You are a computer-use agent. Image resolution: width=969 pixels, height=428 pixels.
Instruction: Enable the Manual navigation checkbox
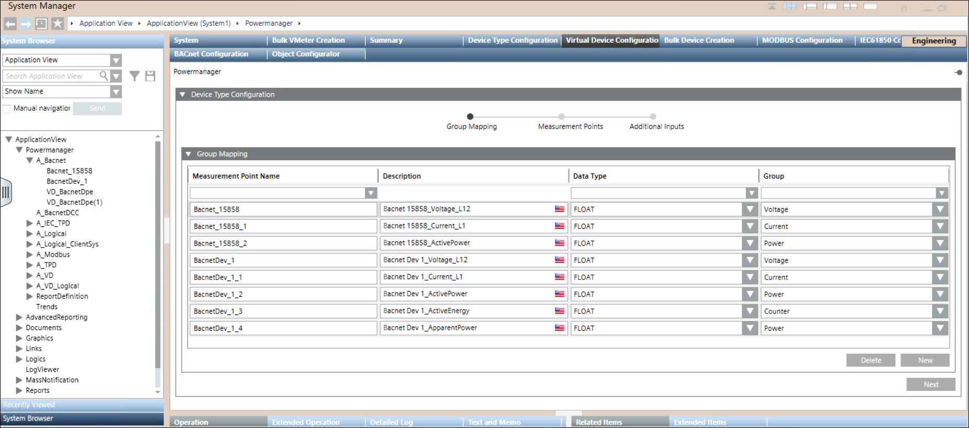pos(7,109)
